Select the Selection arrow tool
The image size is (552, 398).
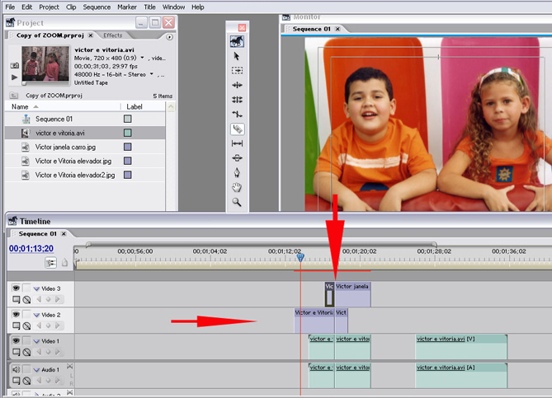[237, 56]
